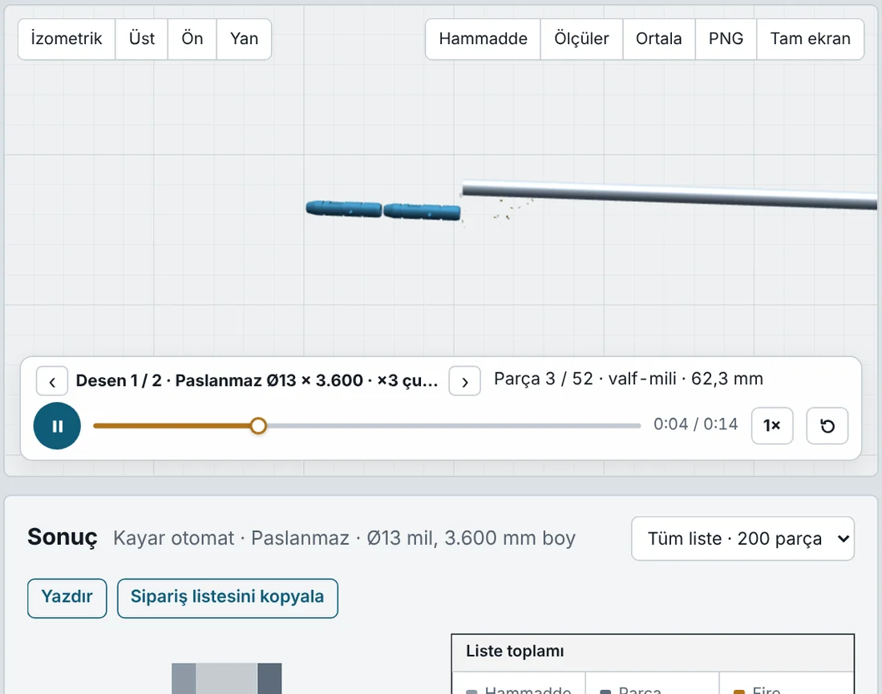
Task: Change playback speed from 1×
Action: point(772,426)
